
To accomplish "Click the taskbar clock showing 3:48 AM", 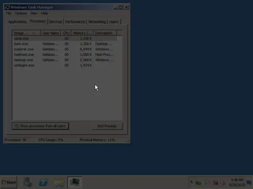I will pos(237,182).
